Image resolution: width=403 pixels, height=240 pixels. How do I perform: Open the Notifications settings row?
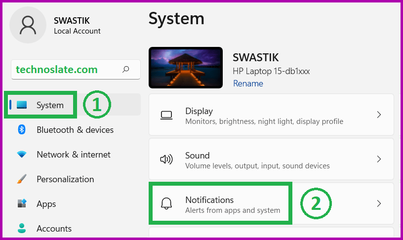click(x=271, y=203)
